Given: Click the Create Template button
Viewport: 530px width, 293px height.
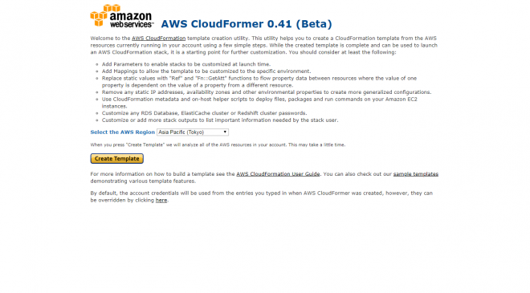Looking at the screenshot, I should (116, 158).
